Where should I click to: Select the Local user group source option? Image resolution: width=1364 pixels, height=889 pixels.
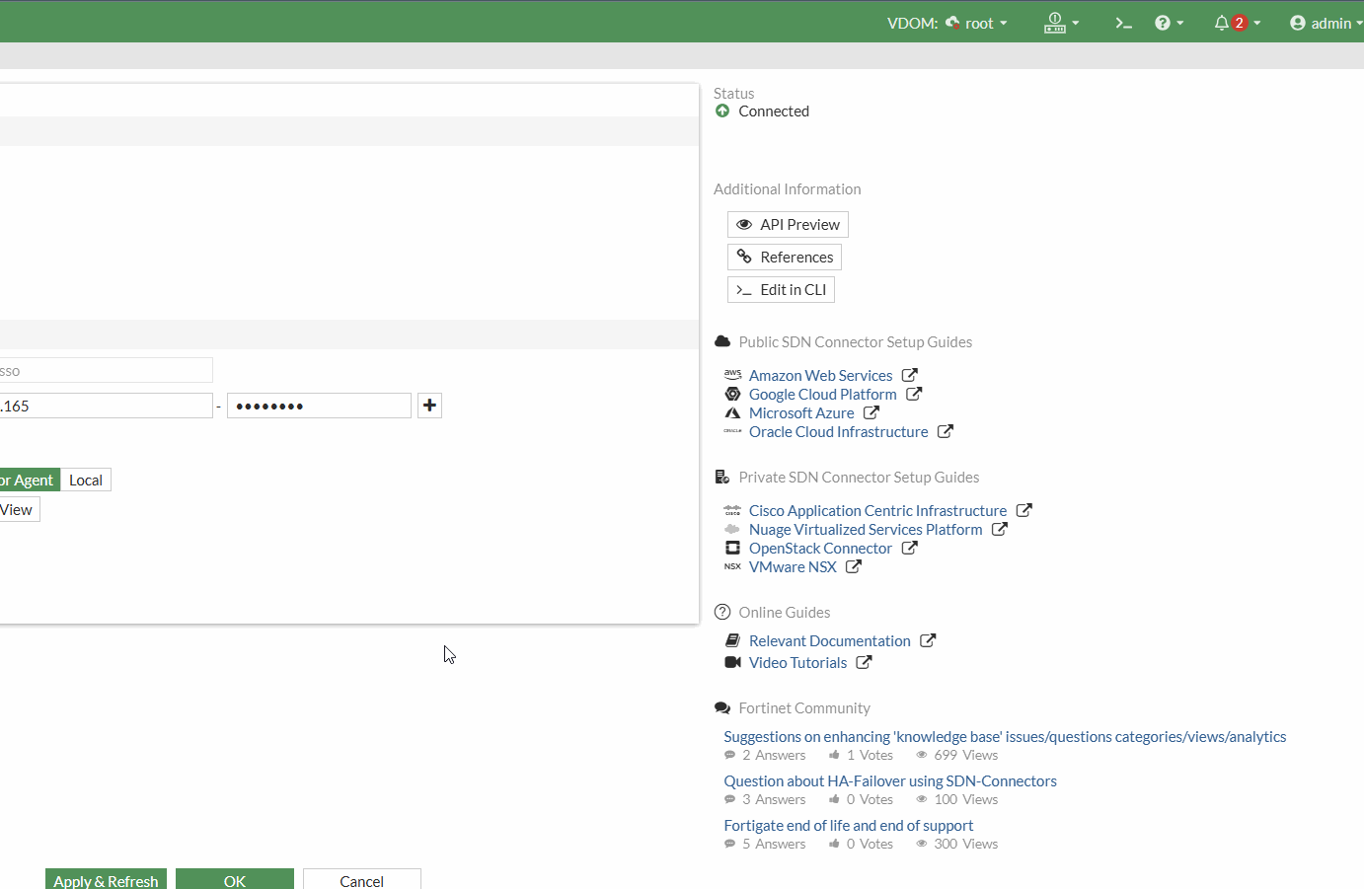pyautogui.click(x=86, y=481)
